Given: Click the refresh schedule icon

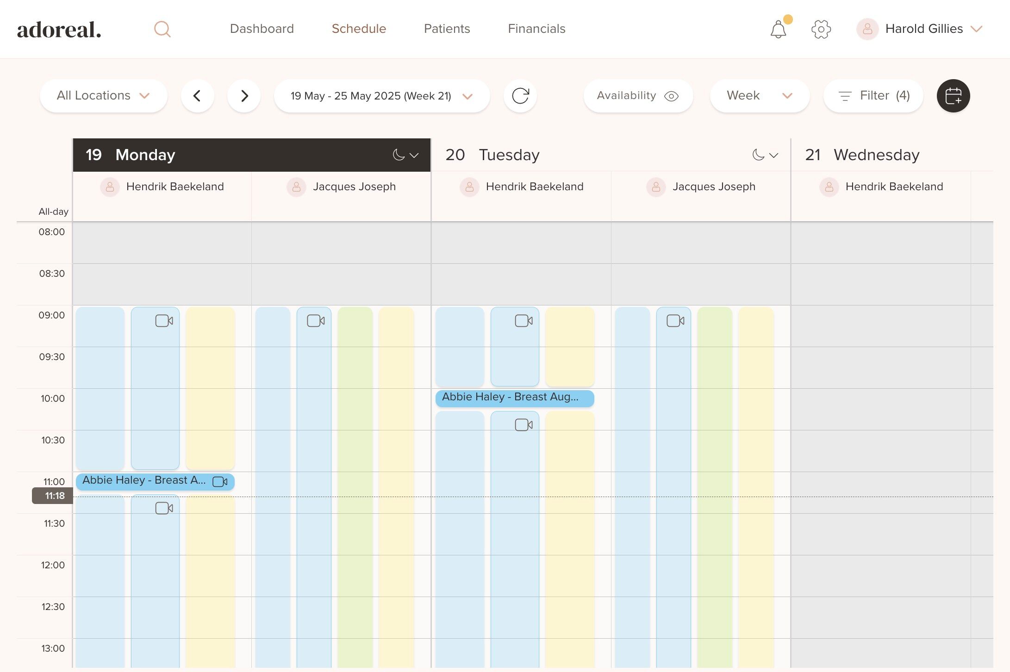Looking at the screenshot, I should [520, 96].
